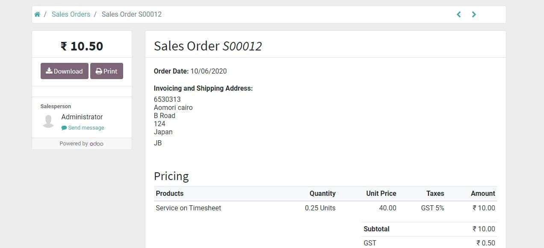544x248 pixels.
Task: Click the right chevron to view next order
Action: 474,14
